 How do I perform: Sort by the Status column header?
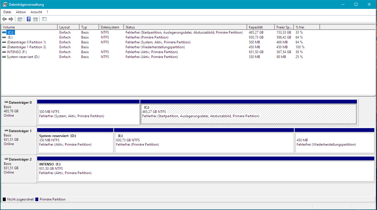point(185,27)
